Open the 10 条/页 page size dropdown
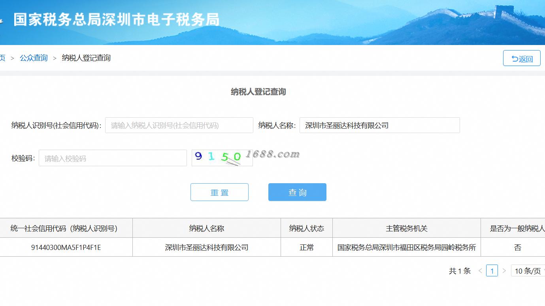This screenshot has width=545, height=306. tap(528, 271)
